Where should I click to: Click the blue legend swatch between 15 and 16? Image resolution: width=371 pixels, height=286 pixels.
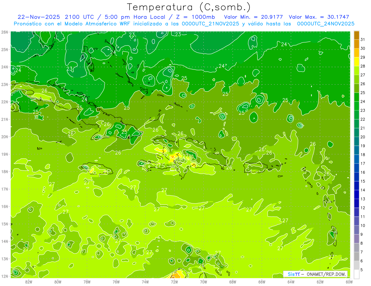(356, 177)
